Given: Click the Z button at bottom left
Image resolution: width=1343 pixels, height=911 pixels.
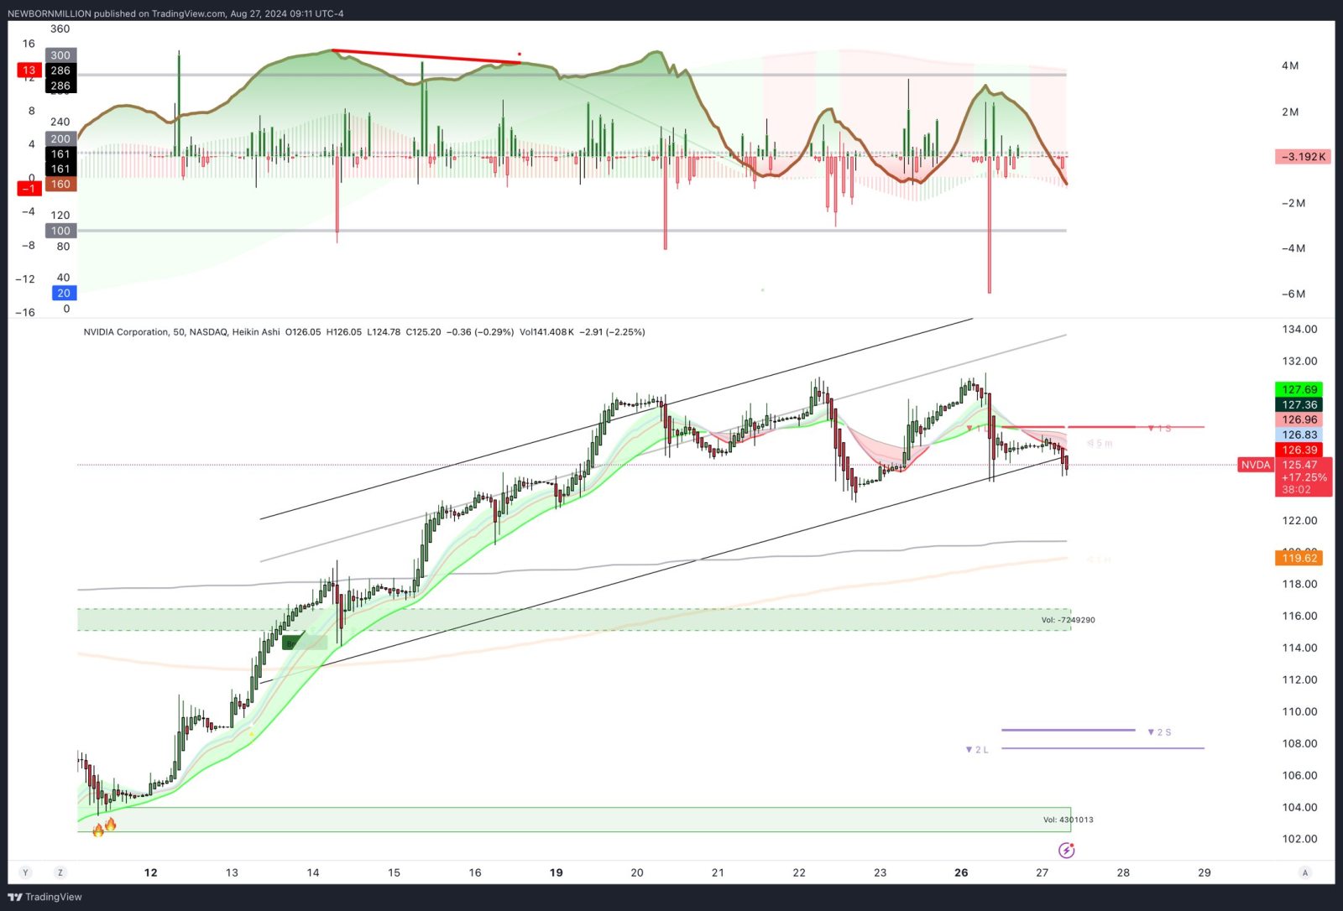Looking at the screenshot, I should point(60,872).
